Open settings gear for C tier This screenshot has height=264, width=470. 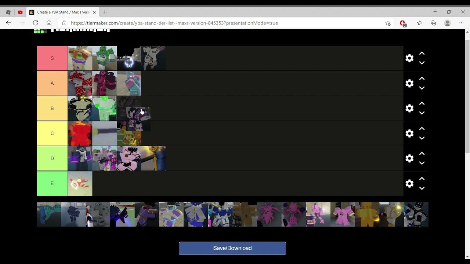tap(409, 133)
